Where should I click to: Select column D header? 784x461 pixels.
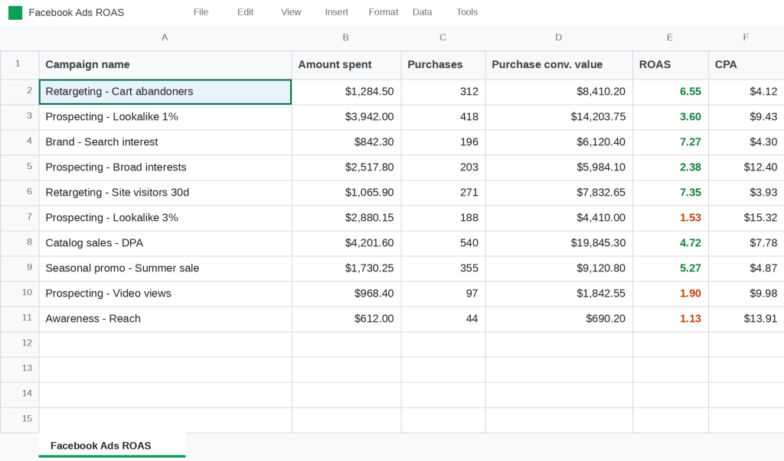point(558,37)
